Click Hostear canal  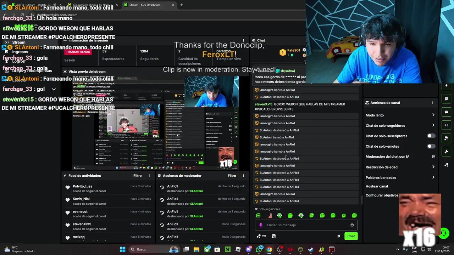[377, 186]
